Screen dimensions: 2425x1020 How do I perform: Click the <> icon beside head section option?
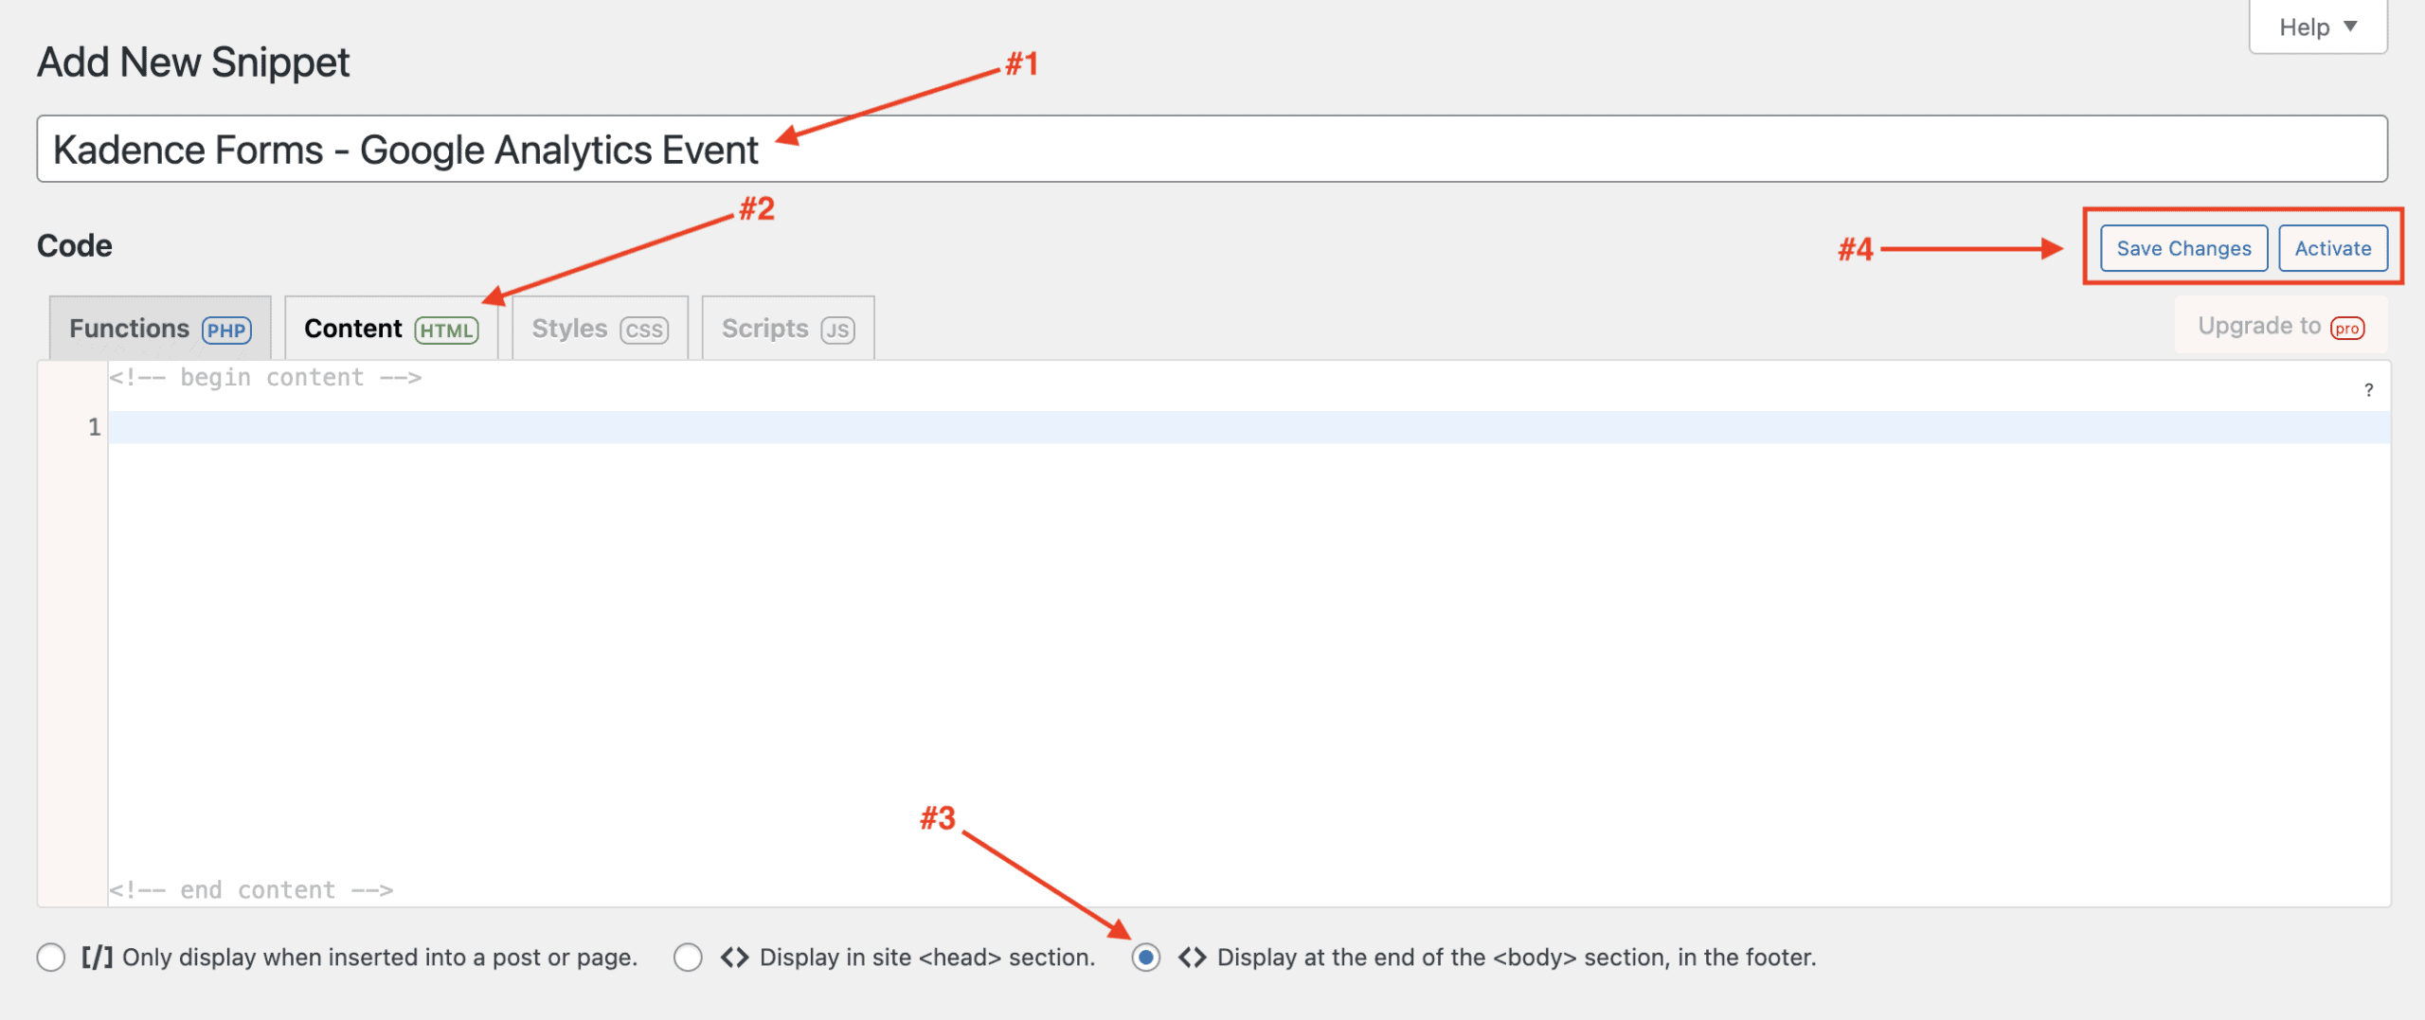pyautogui.click(x=734, y=957)
